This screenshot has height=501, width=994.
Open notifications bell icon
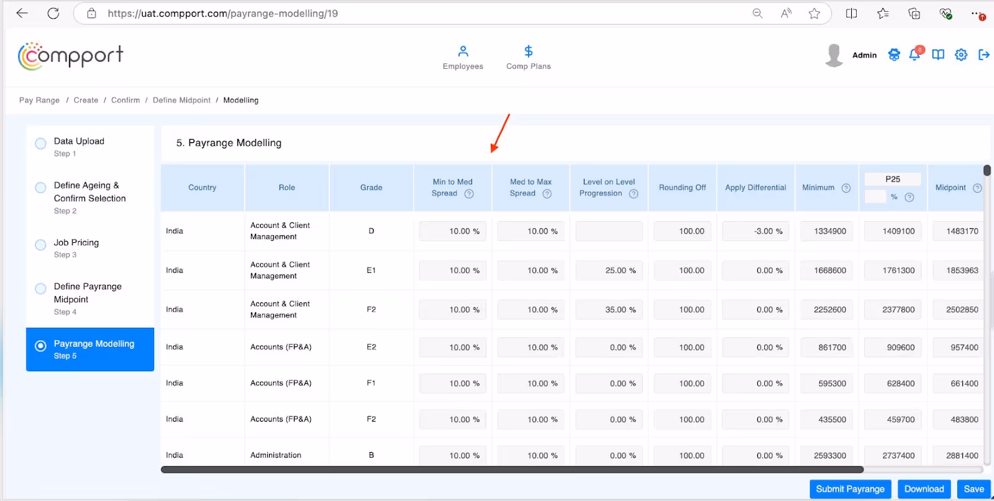click(x=915, y=54)
